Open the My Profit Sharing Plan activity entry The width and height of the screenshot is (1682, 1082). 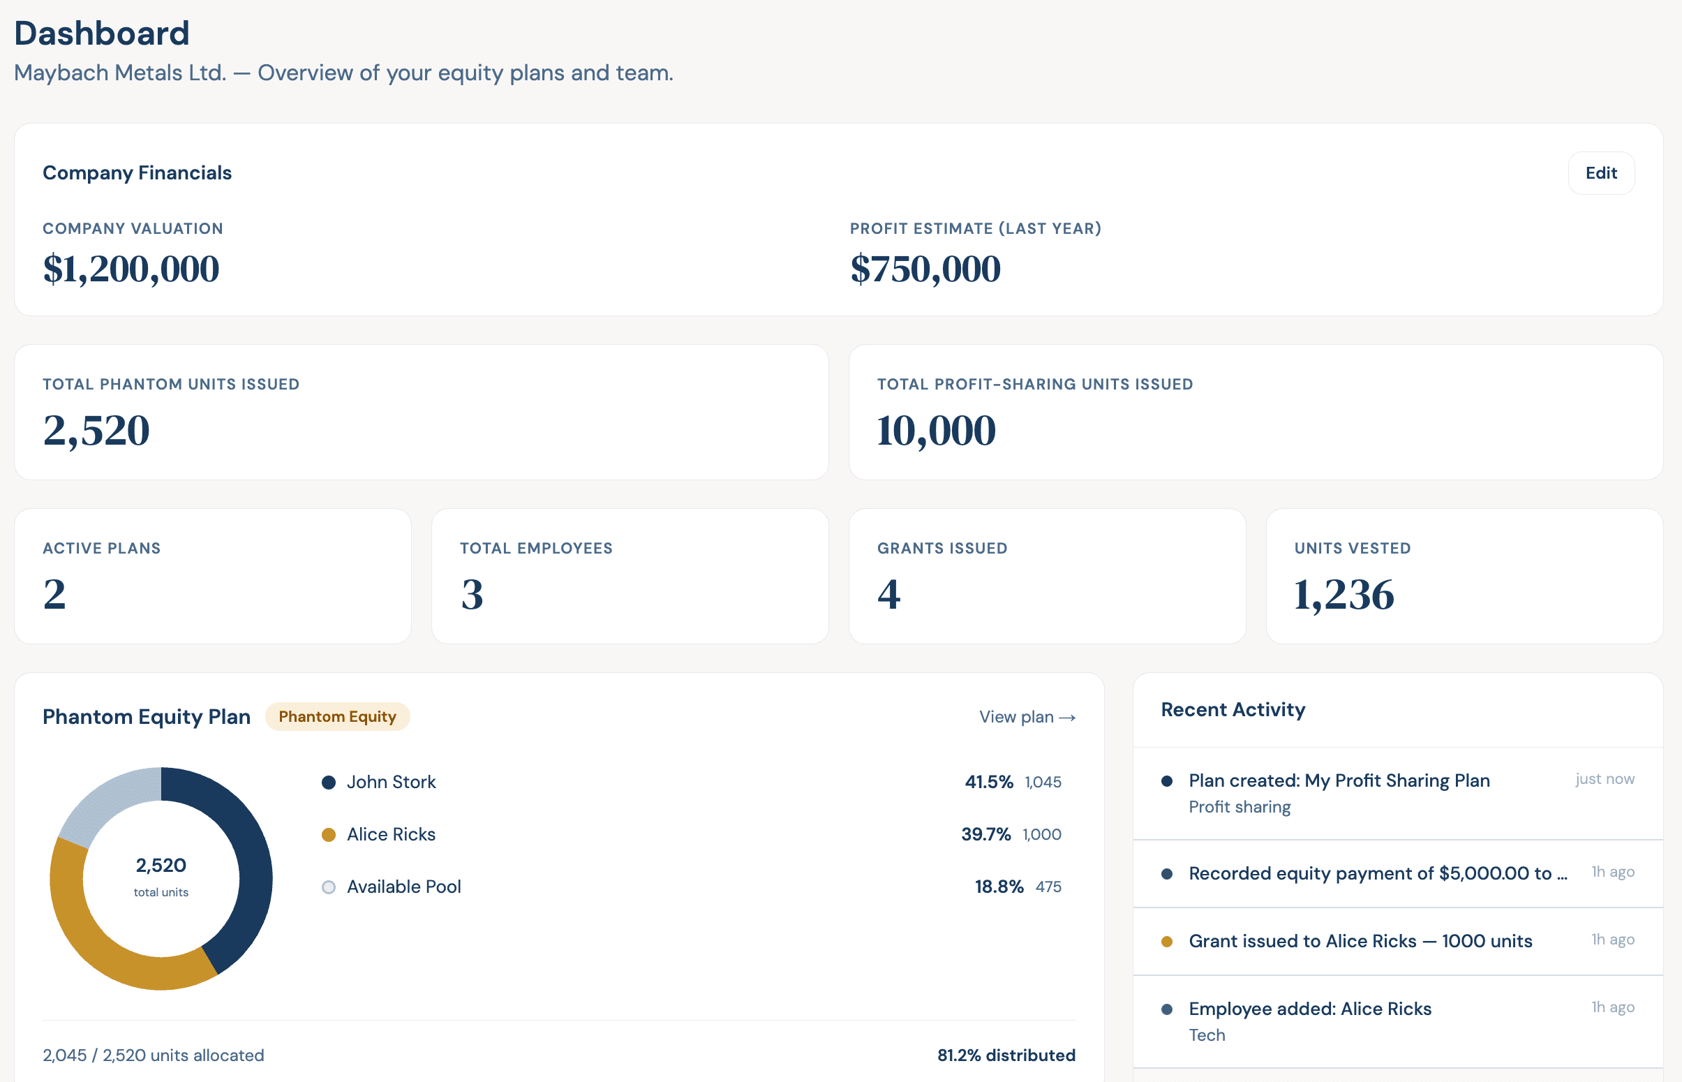(1338, 780)
